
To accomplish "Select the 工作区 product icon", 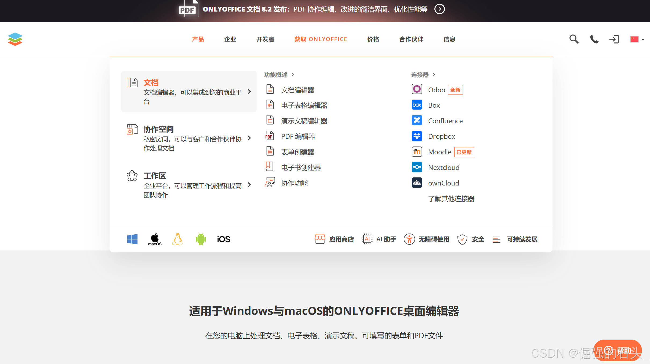I will [x=132, y=176].
